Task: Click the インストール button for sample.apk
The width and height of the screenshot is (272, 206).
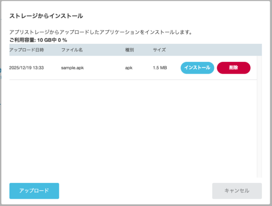Action: (x=197, y=68)
